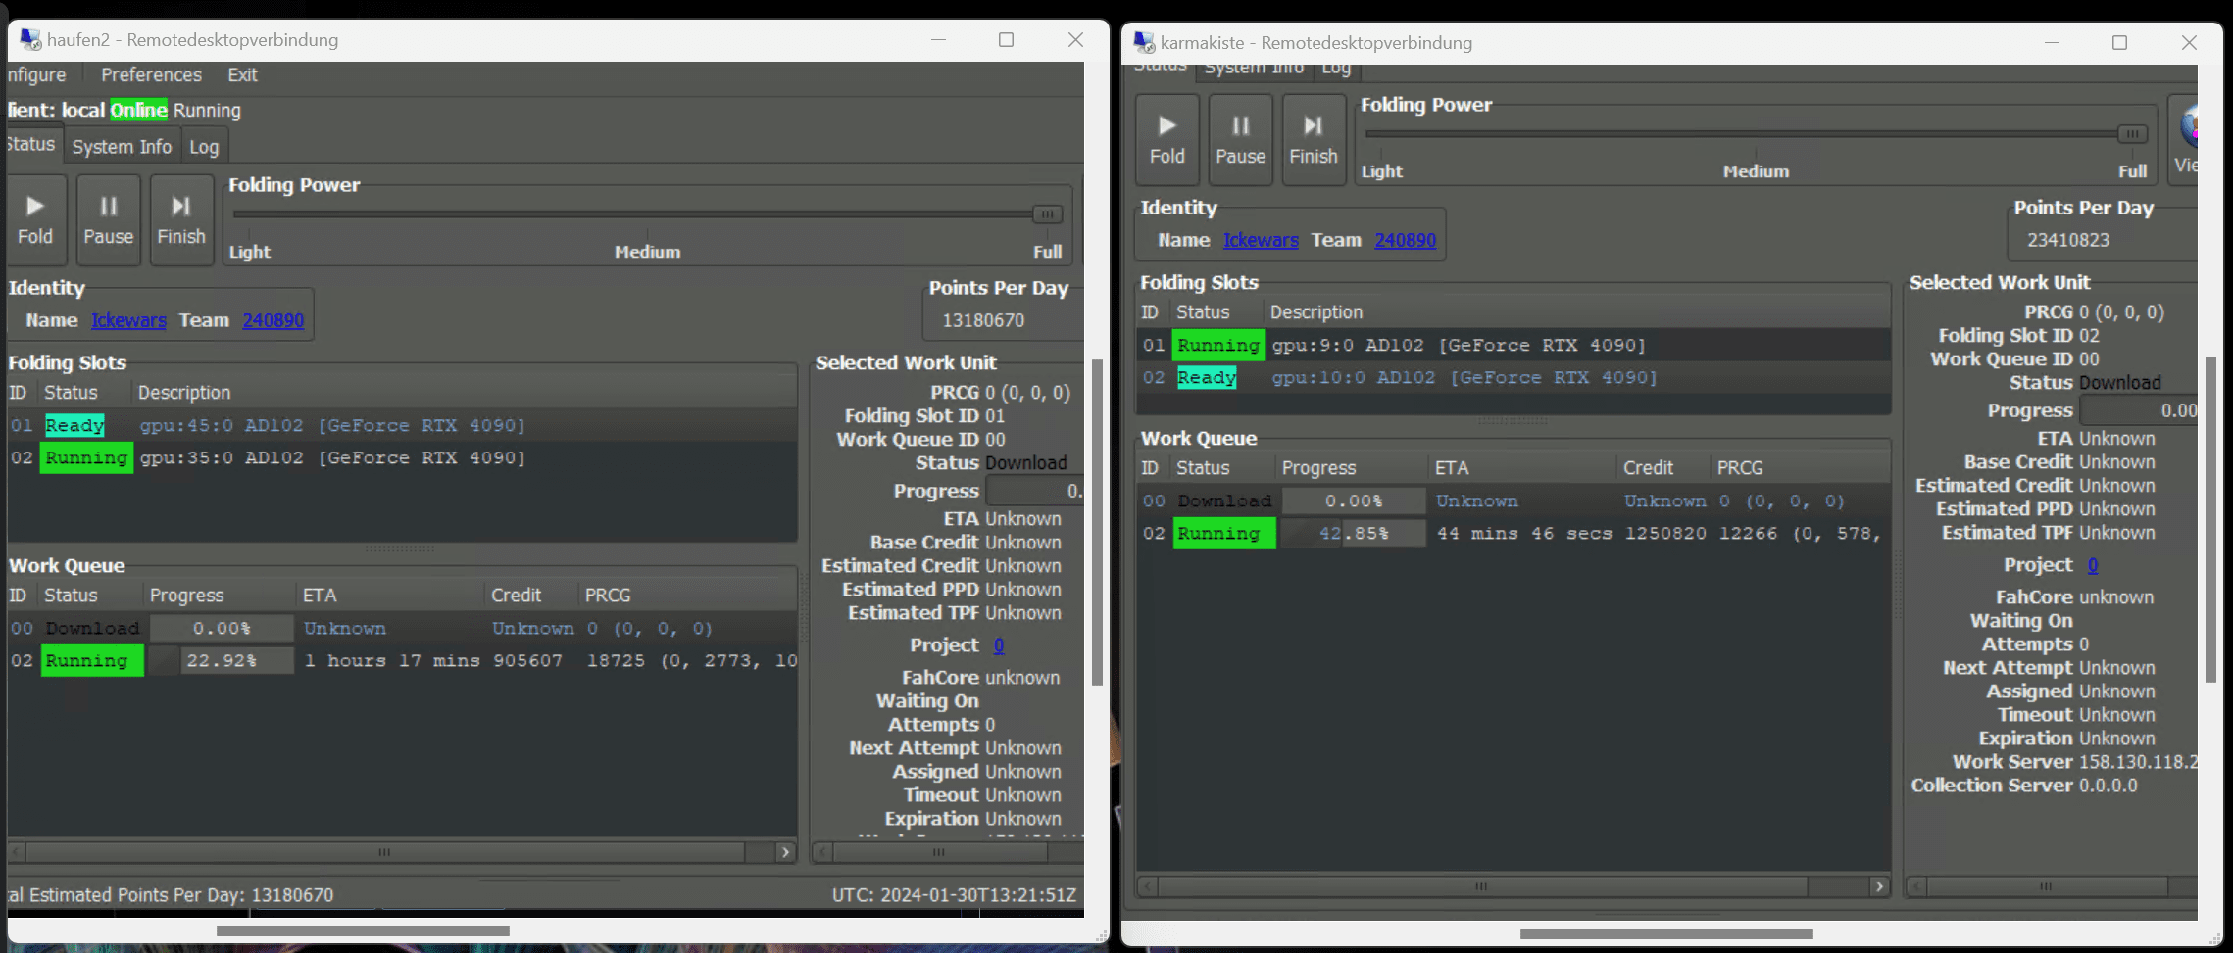
Task: Click Credit column header in karmakiste Work Queue
Action: click(1662, 468)
